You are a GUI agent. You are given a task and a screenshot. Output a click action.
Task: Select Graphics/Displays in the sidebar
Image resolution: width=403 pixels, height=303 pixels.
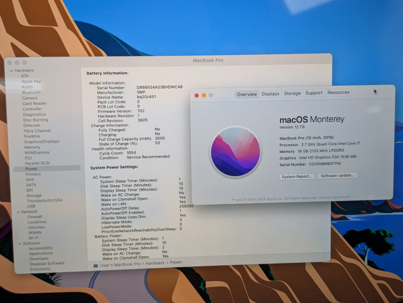pos(42,142)
